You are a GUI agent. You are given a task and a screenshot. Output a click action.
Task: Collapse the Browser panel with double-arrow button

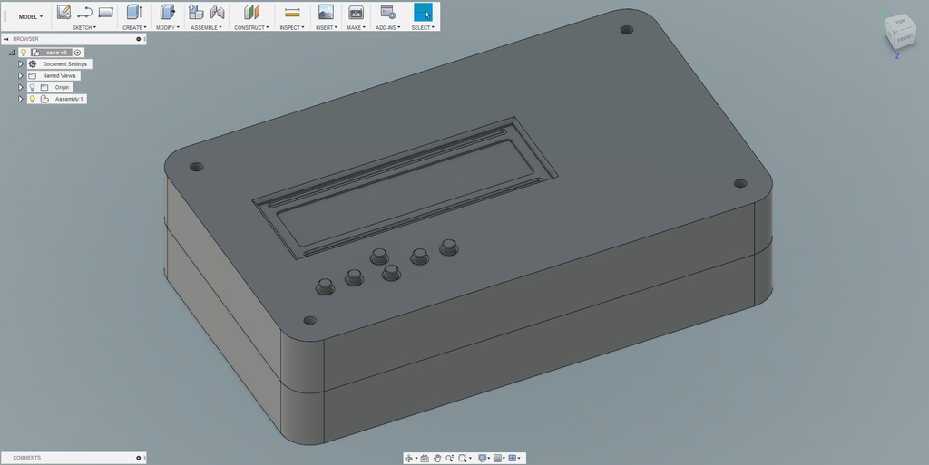[x=6, y=39]
